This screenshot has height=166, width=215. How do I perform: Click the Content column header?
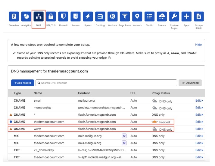tap(84, 93)
